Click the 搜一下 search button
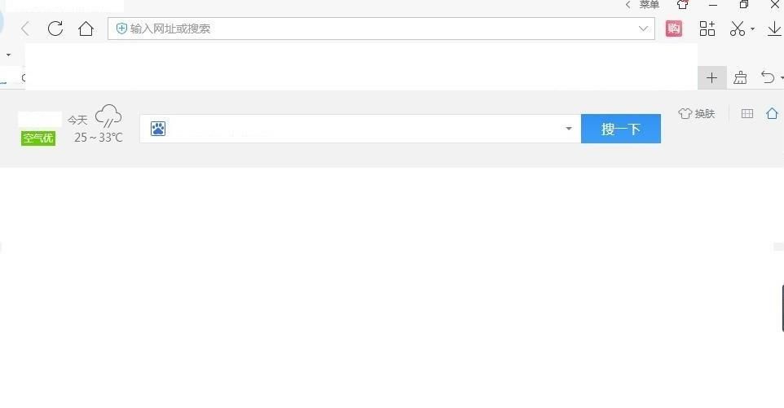The width and height of the screenshot is (784, 408). coord(620,129)
